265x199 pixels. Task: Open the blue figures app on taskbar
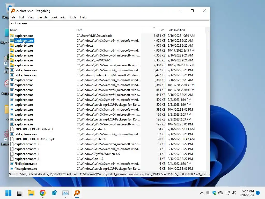(x=54, y=193)
